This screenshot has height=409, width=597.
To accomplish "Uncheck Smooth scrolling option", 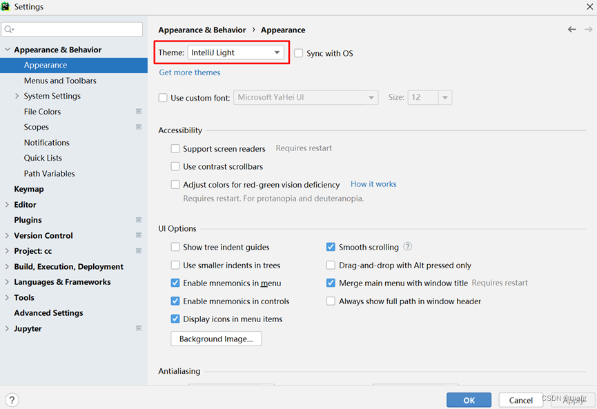I will tap(331, 247).
